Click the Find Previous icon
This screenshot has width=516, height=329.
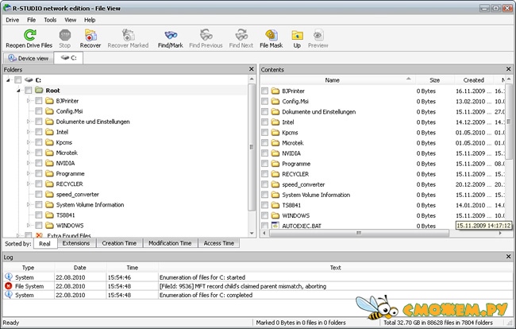pos(206,35)
